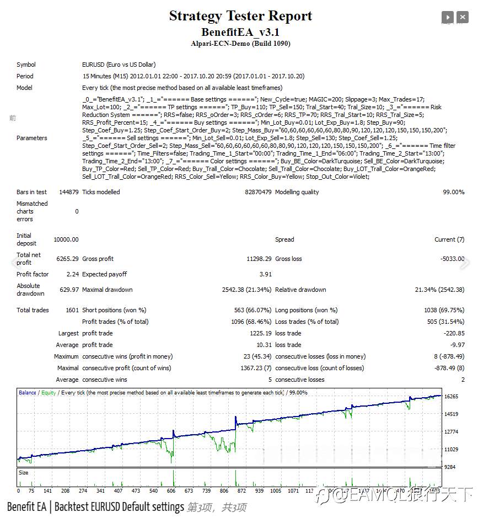Select largest profit trade value 1225.19

tap(261, 333)
